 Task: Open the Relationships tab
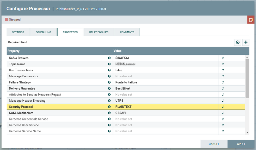click(99, 32)
